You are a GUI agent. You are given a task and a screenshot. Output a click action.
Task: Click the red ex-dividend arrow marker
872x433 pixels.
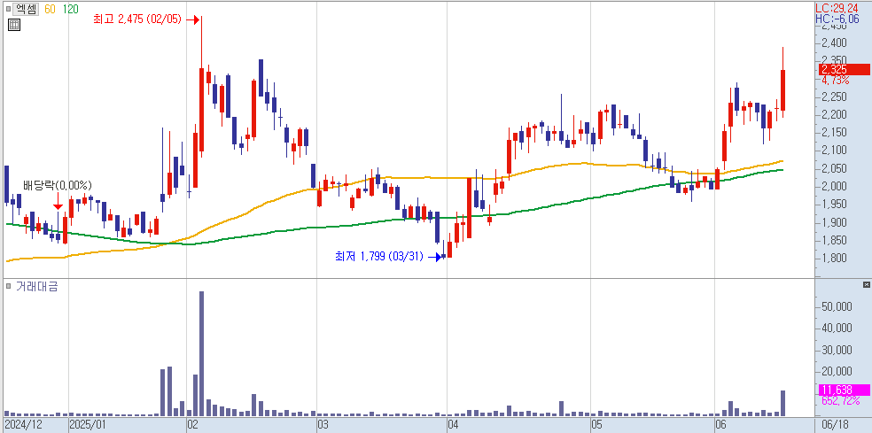58,202
